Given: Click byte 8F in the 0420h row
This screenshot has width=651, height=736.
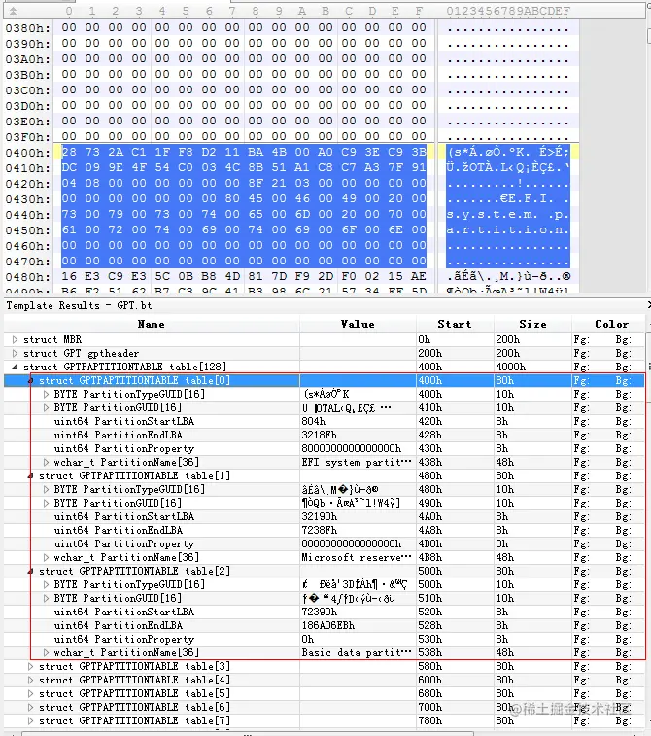Looking at the screenshot, I should tap(256, 183).
